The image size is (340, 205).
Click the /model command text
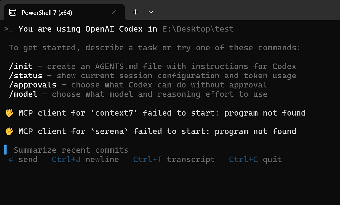[x=23, y=94]
